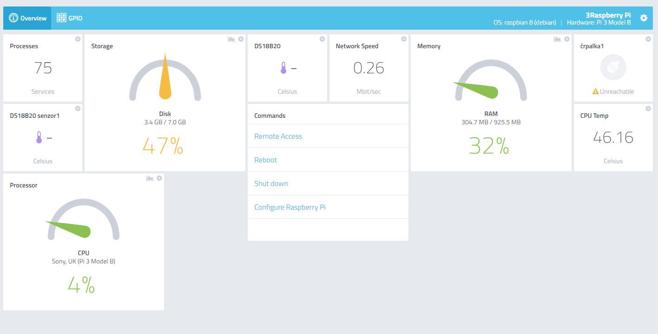The image size is (658, 334).
Task: Click the Shut down command
Action: [271, 184]
